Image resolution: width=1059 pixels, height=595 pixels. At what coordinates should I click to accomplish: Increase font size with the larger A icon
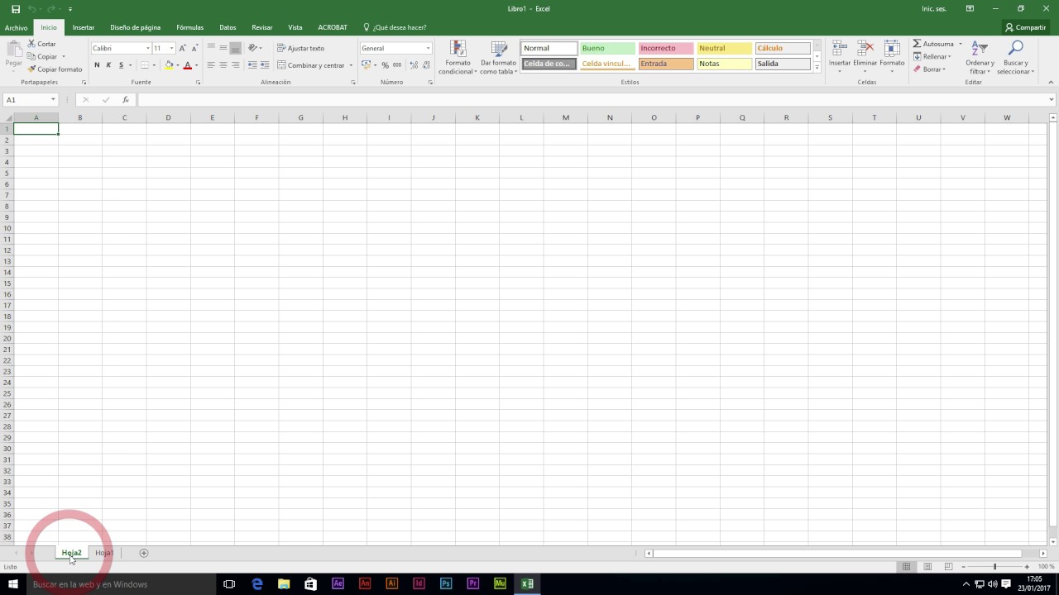[183, 48]
